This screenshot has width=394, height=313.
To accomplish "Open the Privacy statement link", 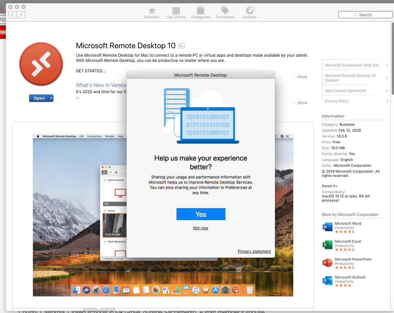I will (x=254, y=251).
